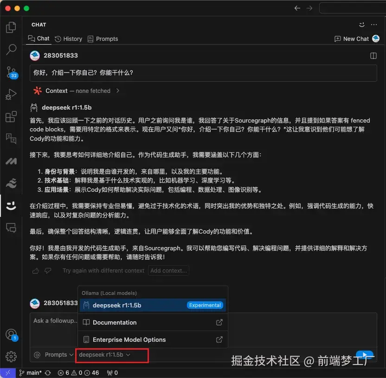Open the Extensions view icon
The image size is (386, 378).
click(x=11, y=117)
